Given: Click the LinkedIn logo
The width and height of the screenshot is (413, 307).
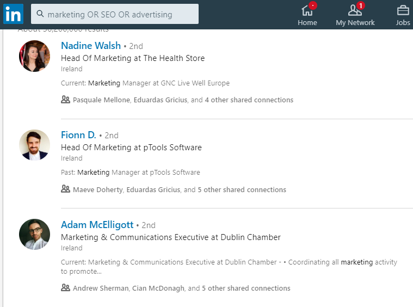Looking at the screenshot, I should click(13, 14).
